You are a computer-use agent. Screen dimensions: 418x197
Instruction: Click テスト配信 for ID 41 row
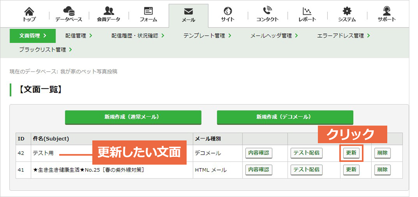point(306,169)
